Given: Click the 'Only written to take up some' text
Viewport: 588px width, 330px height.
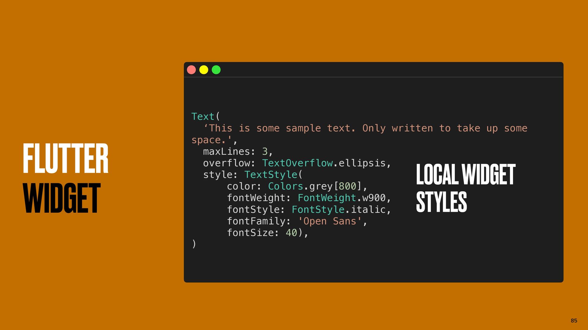Looking at the screenshot, I should 445,128.
